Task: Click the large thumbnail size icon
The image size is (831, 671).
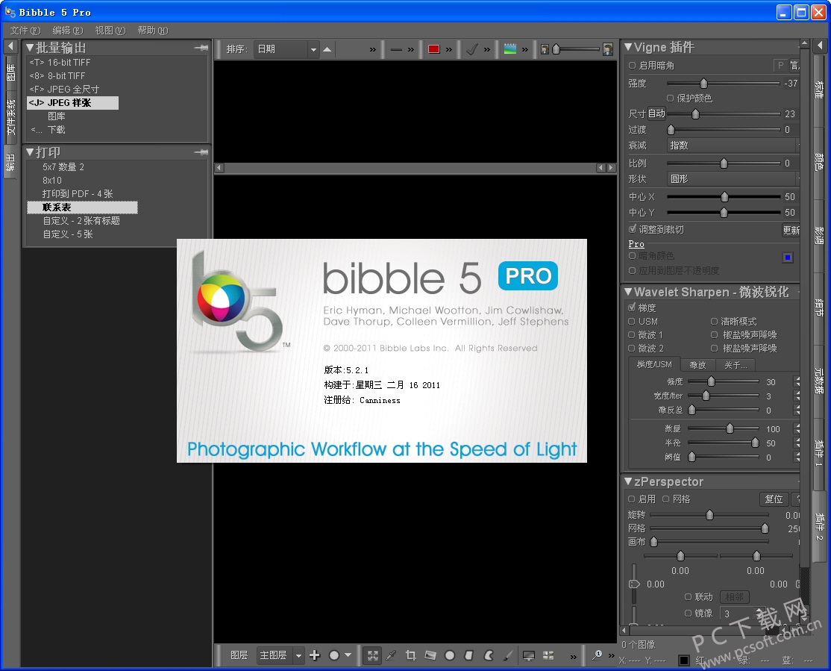Action: tap(608, 49)
